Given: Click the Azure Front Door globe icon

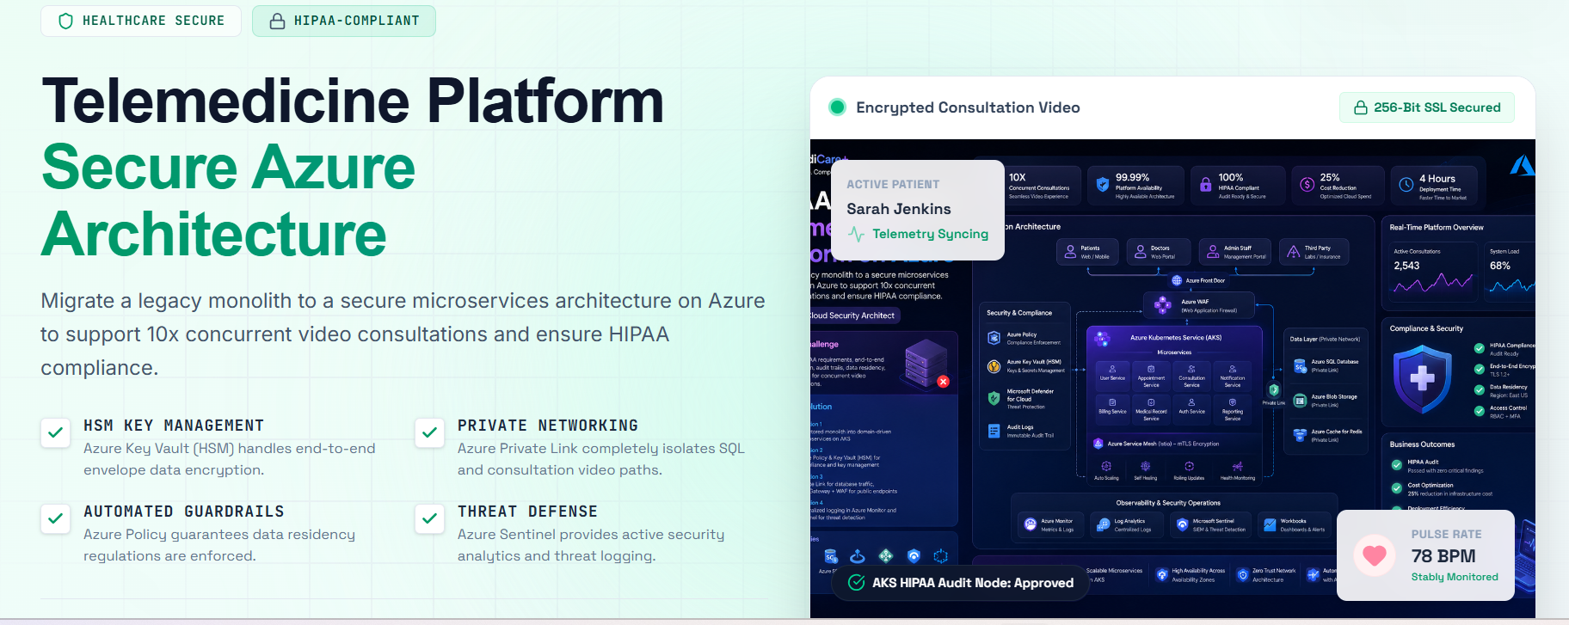Looking at the screenshot, I should (x=1177, y=280).
